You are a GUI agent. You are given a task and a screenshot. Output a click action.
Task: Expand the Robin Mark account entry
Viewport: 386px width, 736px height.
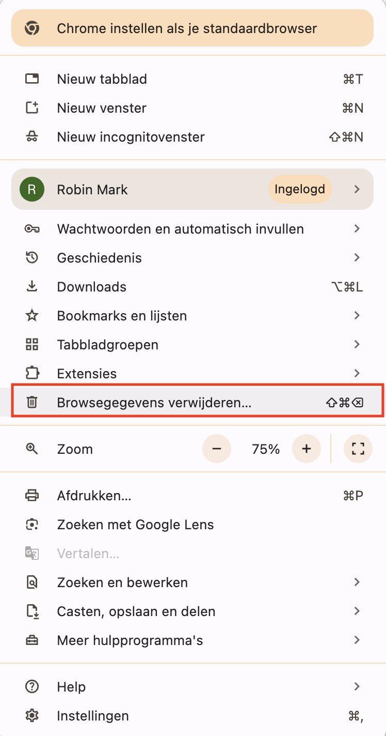point(192,189)
